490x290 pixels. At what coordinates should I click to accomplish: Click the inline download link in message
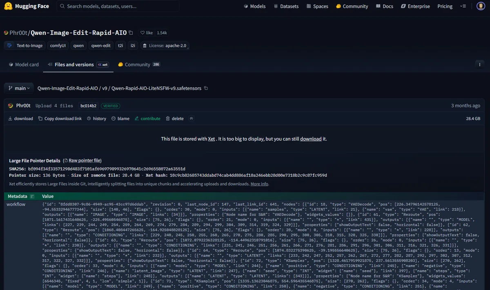point(311,139)
